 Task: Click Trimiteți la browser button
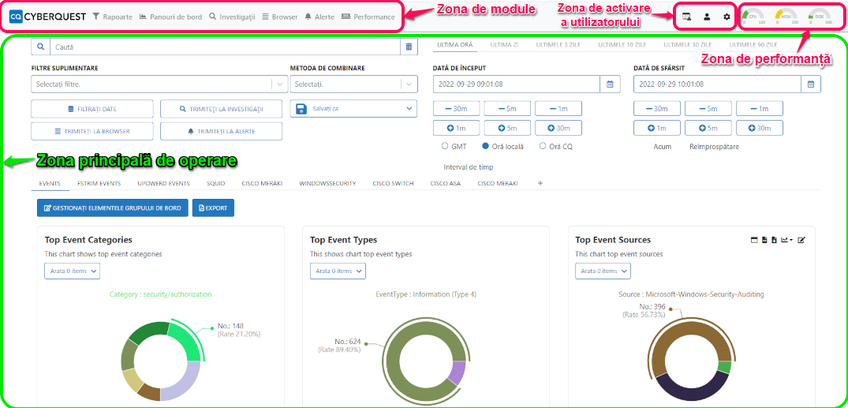(x=92, y=131)
